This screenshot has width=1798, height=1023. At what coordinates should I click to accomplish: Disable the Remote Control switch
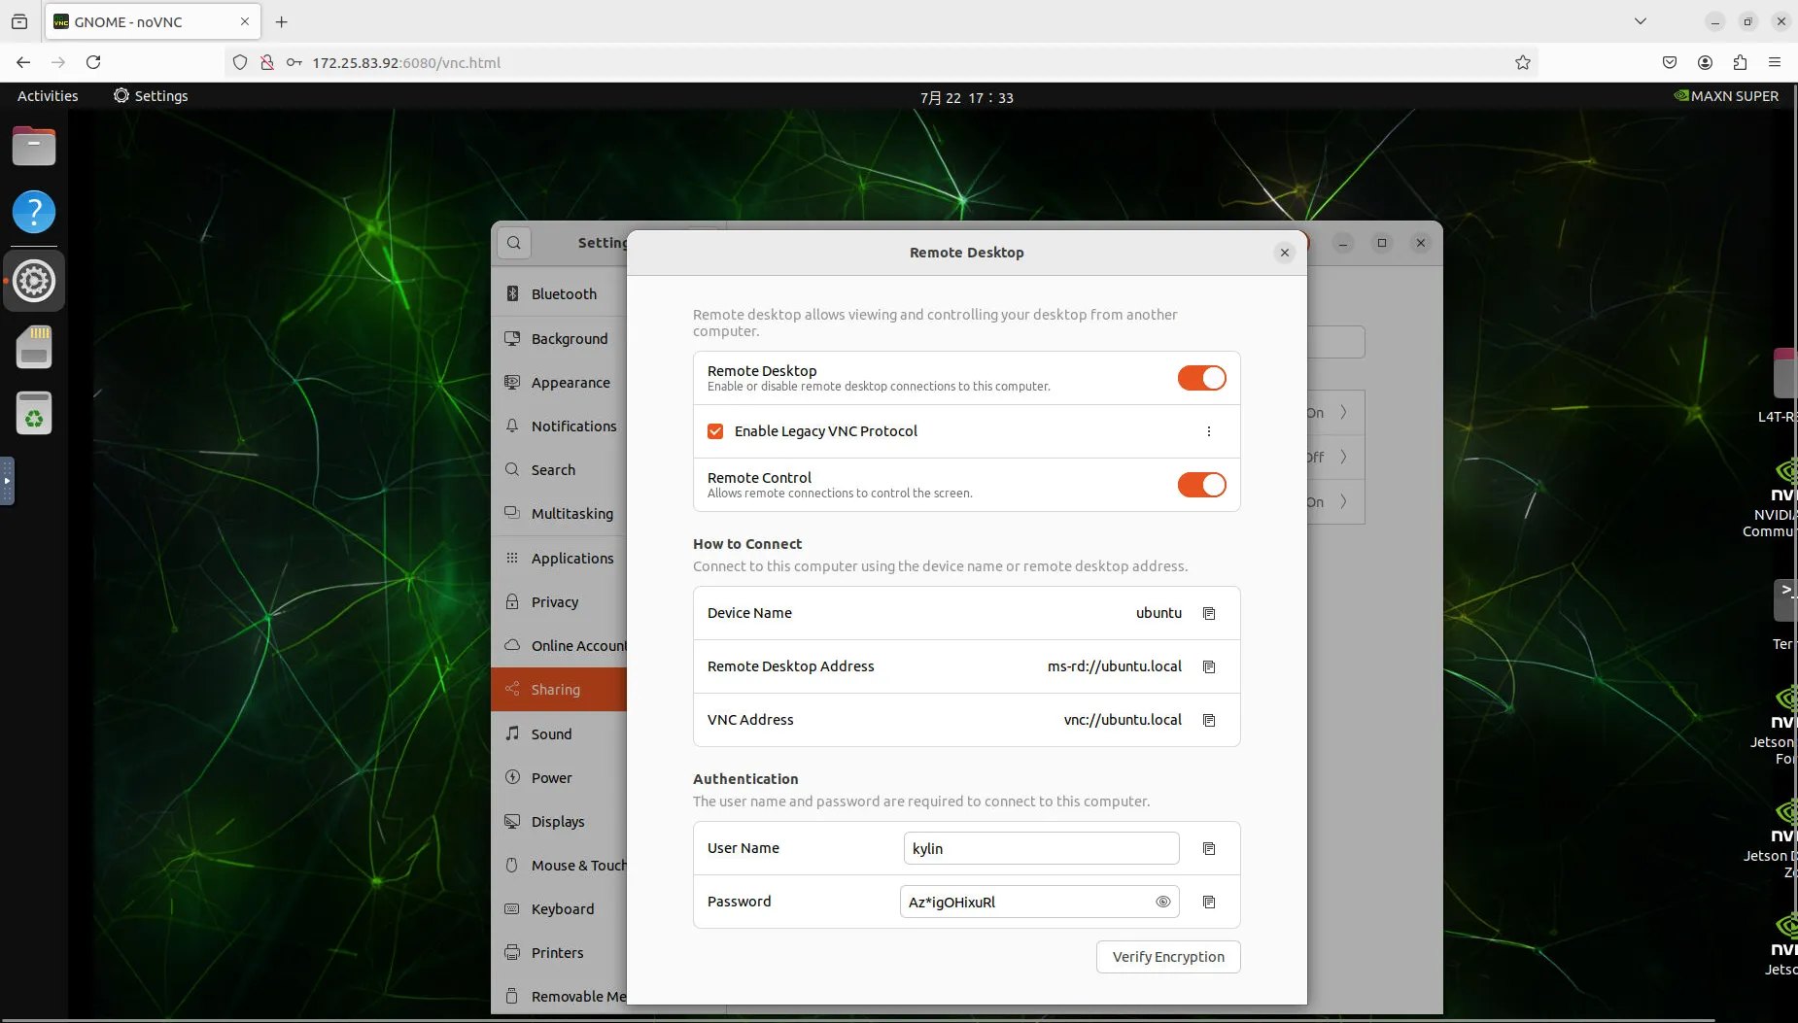pos(1201,485)
